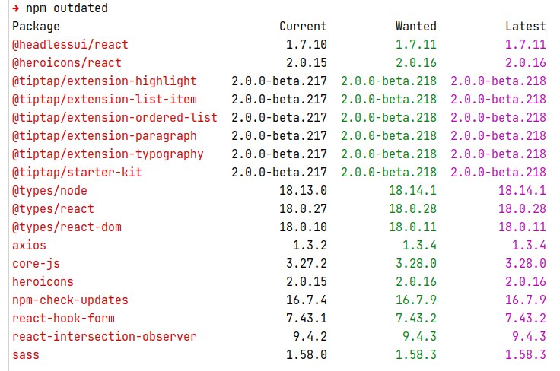Click wanted version 1.7.11 of @headlessui/react
Viewport: 560px width, 371px height.
coord(416,45)
